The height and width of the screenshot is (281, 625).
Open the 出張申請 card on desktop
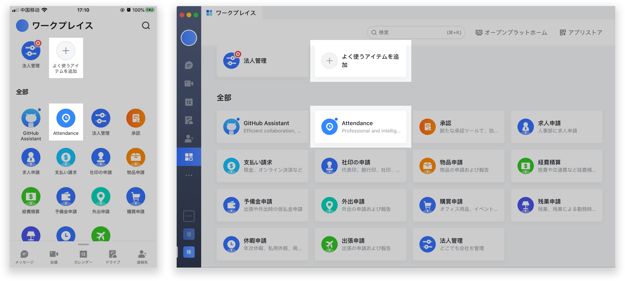pyautogui.click(x=360, y=244)
